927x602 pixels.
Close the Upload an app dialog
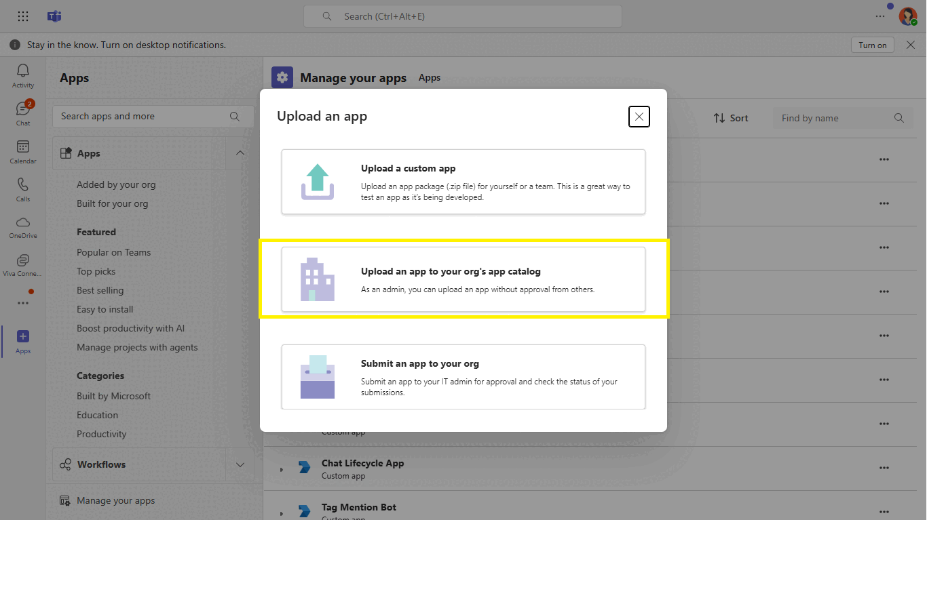tap(639, 117)
